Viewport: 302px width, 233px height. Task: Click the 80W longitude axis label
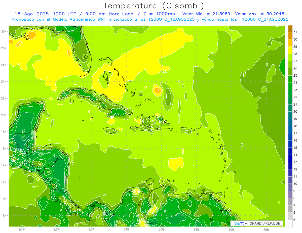[x=92, y=230]
